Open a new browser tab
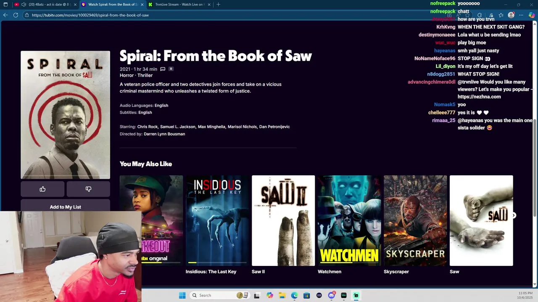Screen dimensions: 538x302 (x=218, y=4)
